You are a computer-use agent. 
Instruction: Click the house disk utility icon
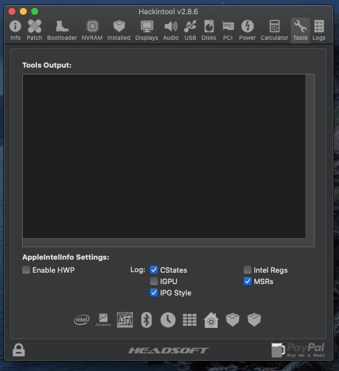coord(211,320)
